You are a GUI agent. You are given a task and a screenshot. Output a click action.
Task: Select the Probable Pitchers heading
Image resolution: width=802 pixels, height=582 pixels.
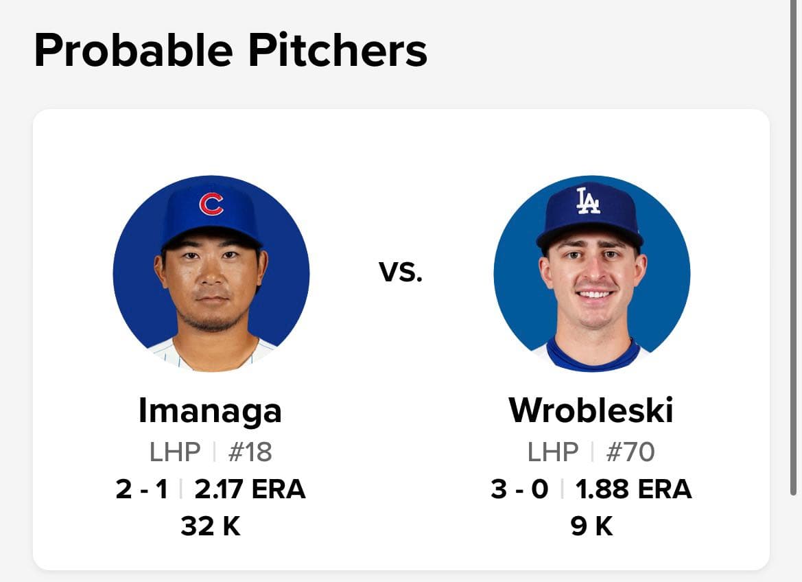(x=231, y=50)
